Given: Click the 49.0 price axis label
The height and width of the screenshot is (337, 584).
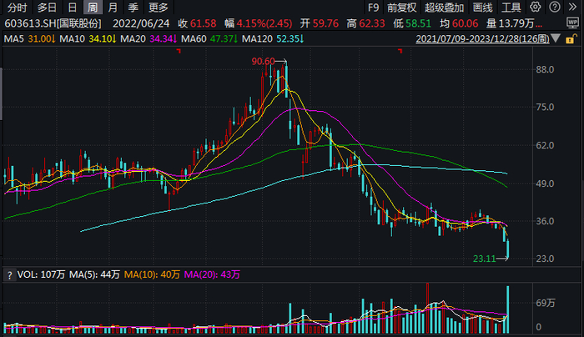Looking at the screenshot, I should [x=545, y=184].
